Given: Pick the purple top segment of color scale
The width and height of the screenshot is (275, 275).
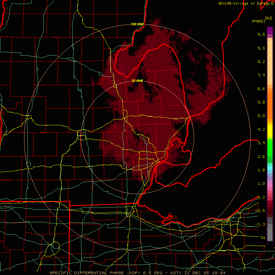Looking at the screenshot, I should click(270, 31).
